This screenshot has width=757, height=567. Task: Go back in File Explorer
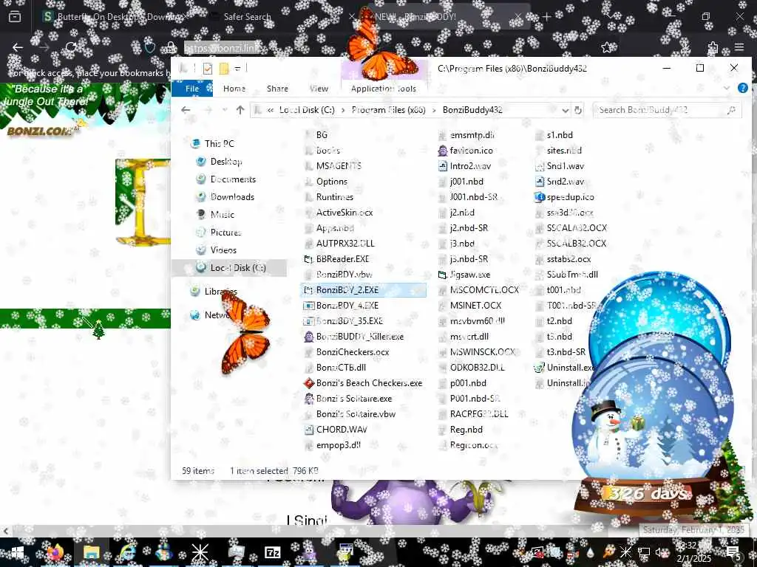[186, 110]
